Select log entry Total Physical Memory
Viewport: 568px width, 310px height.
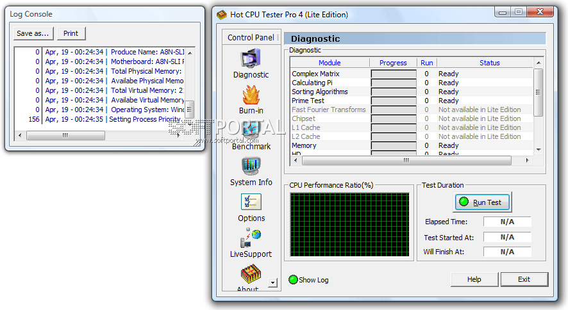99,71
